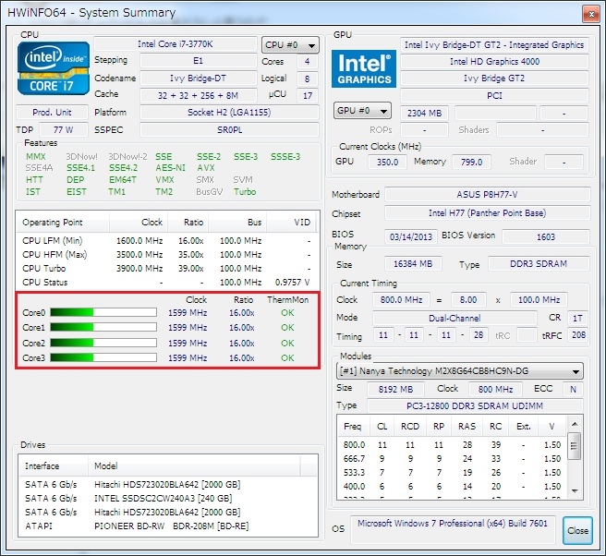Click the 400.0 frequency timing row

pos(452,486)
